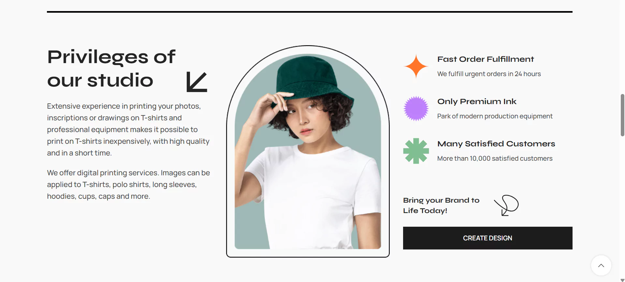Click the page vertical scrollbar thumb
The image size is (625, 282).
tap(622, 115)
